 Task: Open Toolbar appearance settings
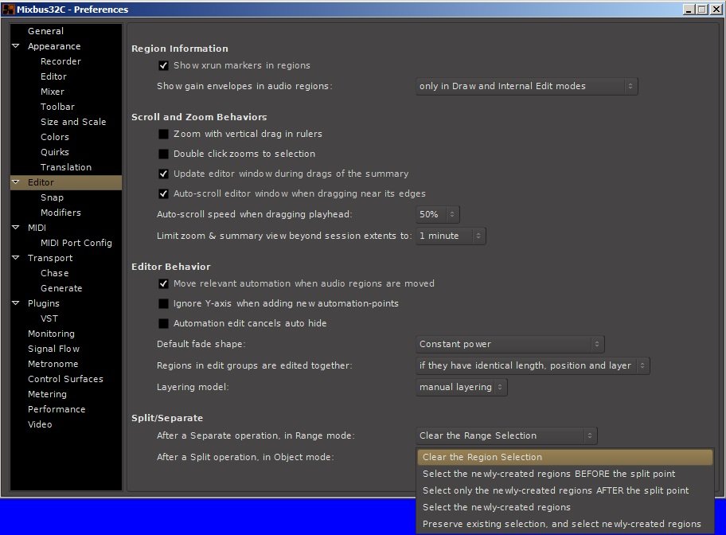click(57, 107)
